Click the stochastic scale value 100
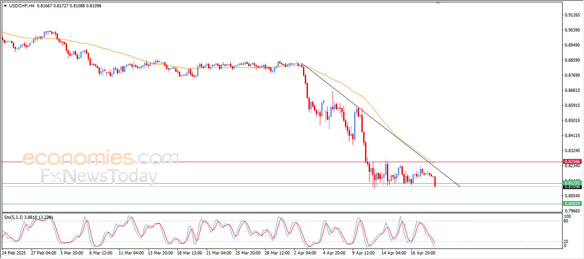This screenshot has width=584, height=259. click(567, 217)
